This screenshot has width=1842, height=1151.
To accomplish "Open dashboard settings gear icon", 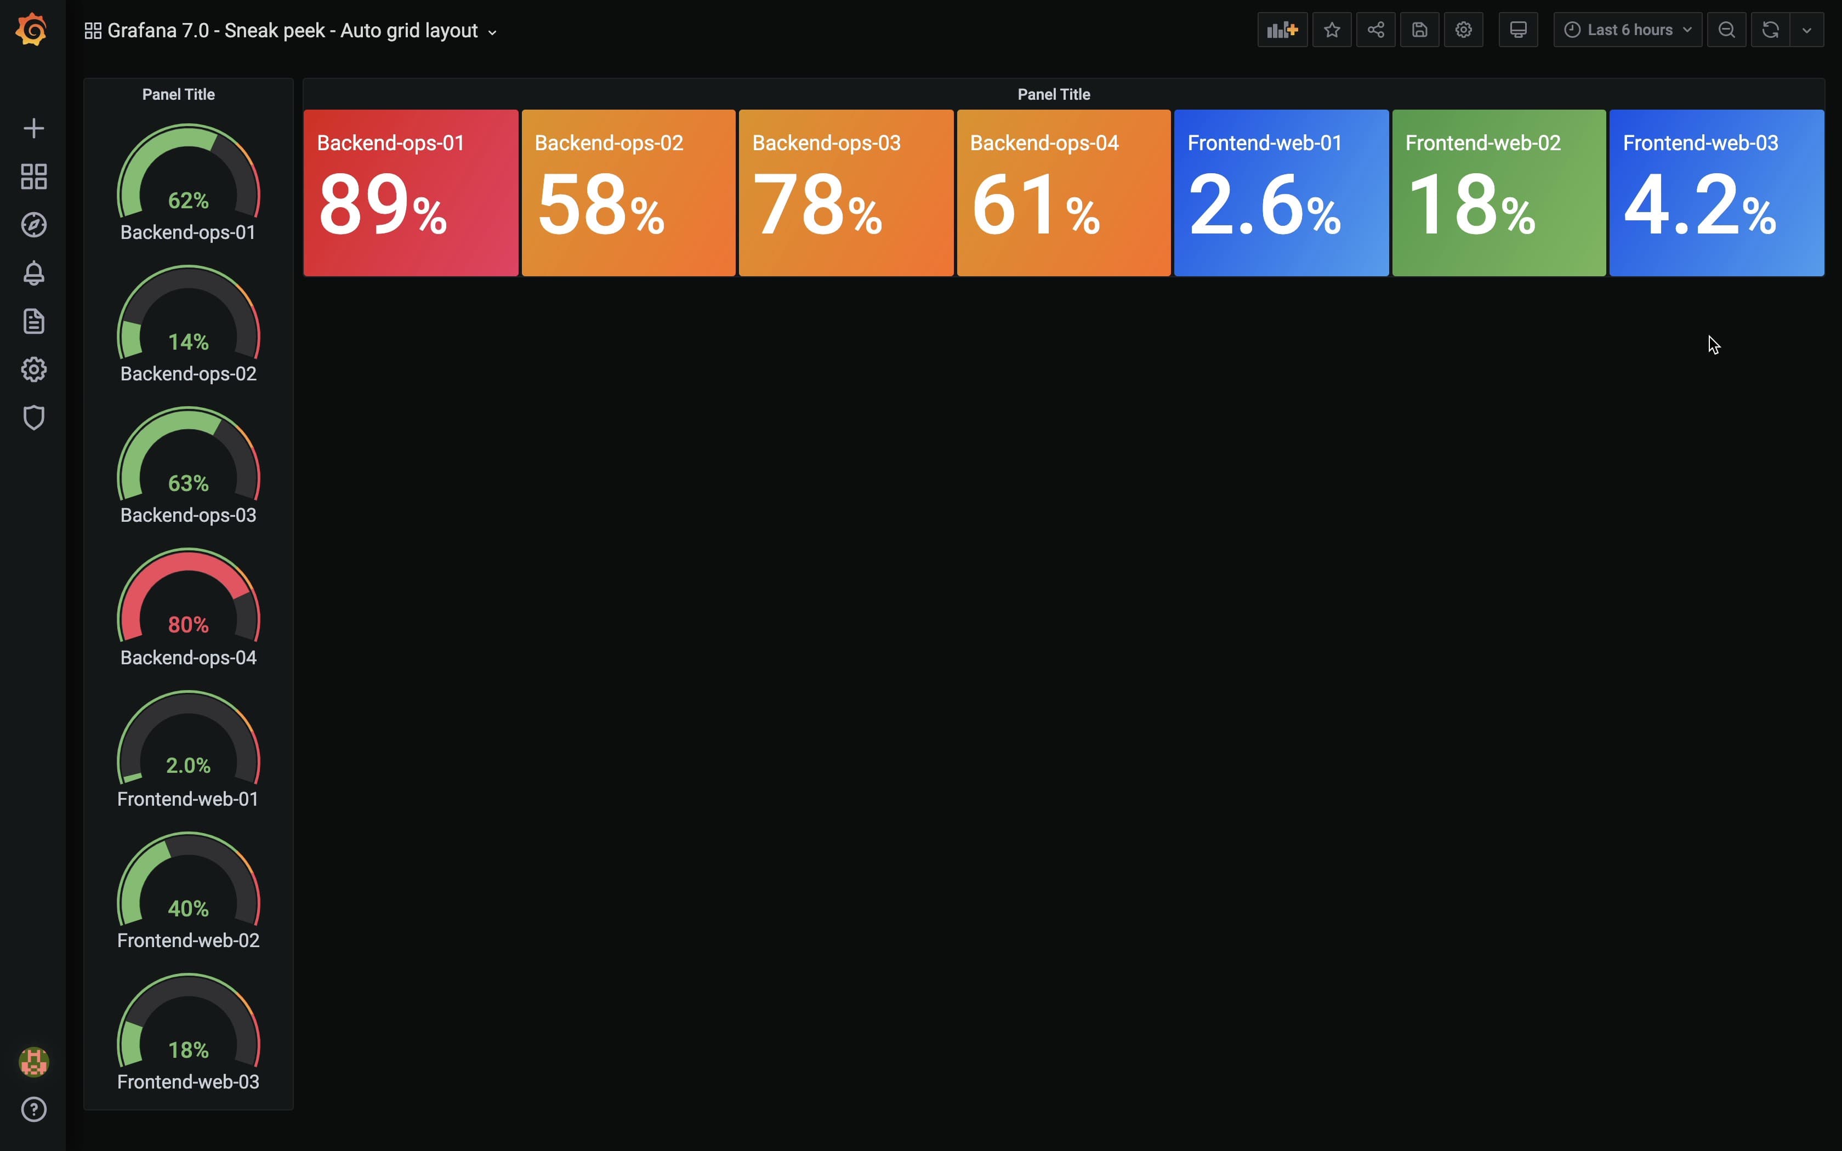I will (x=1463, y=29).
